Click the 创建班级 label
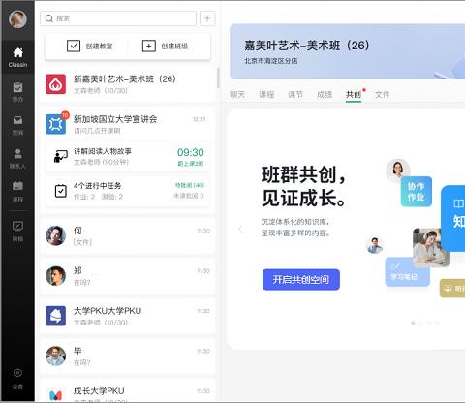Viewport: 465px width, 403px height. (x=174, y=46)
